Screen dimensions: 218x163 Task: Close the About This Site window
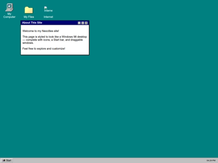[86, 23]
